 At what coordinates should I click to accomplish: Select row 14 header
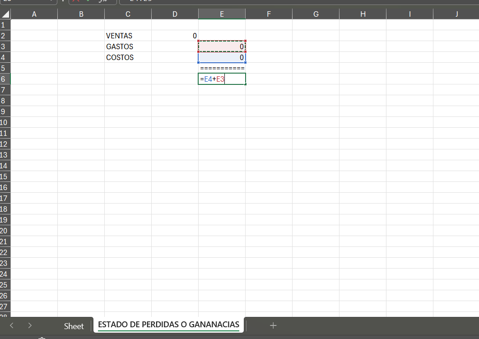coord(5,166)
